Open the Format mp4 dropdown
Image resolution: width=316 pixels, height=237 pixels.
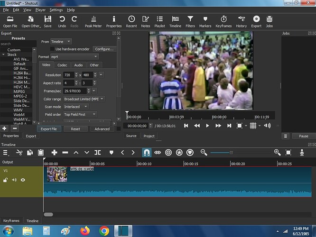tap(74, 57)
